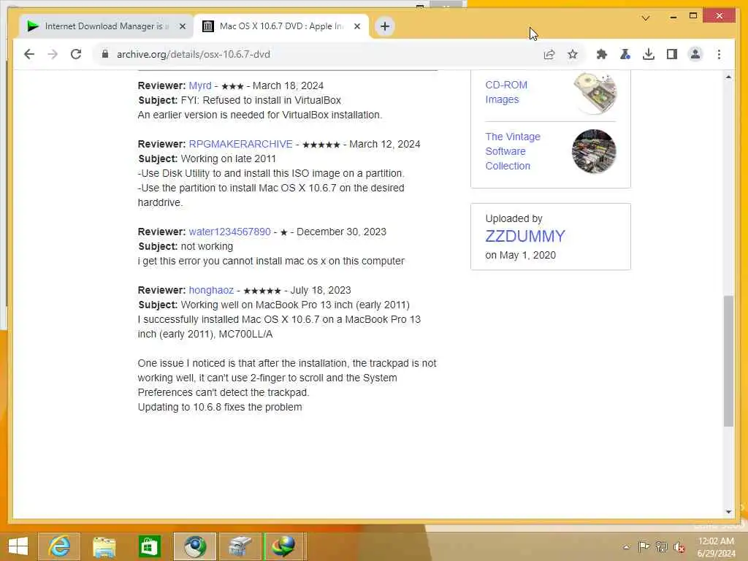Screen dimensions: 748x561
Task: Open the Windows Start button
Action: (18, 546)
